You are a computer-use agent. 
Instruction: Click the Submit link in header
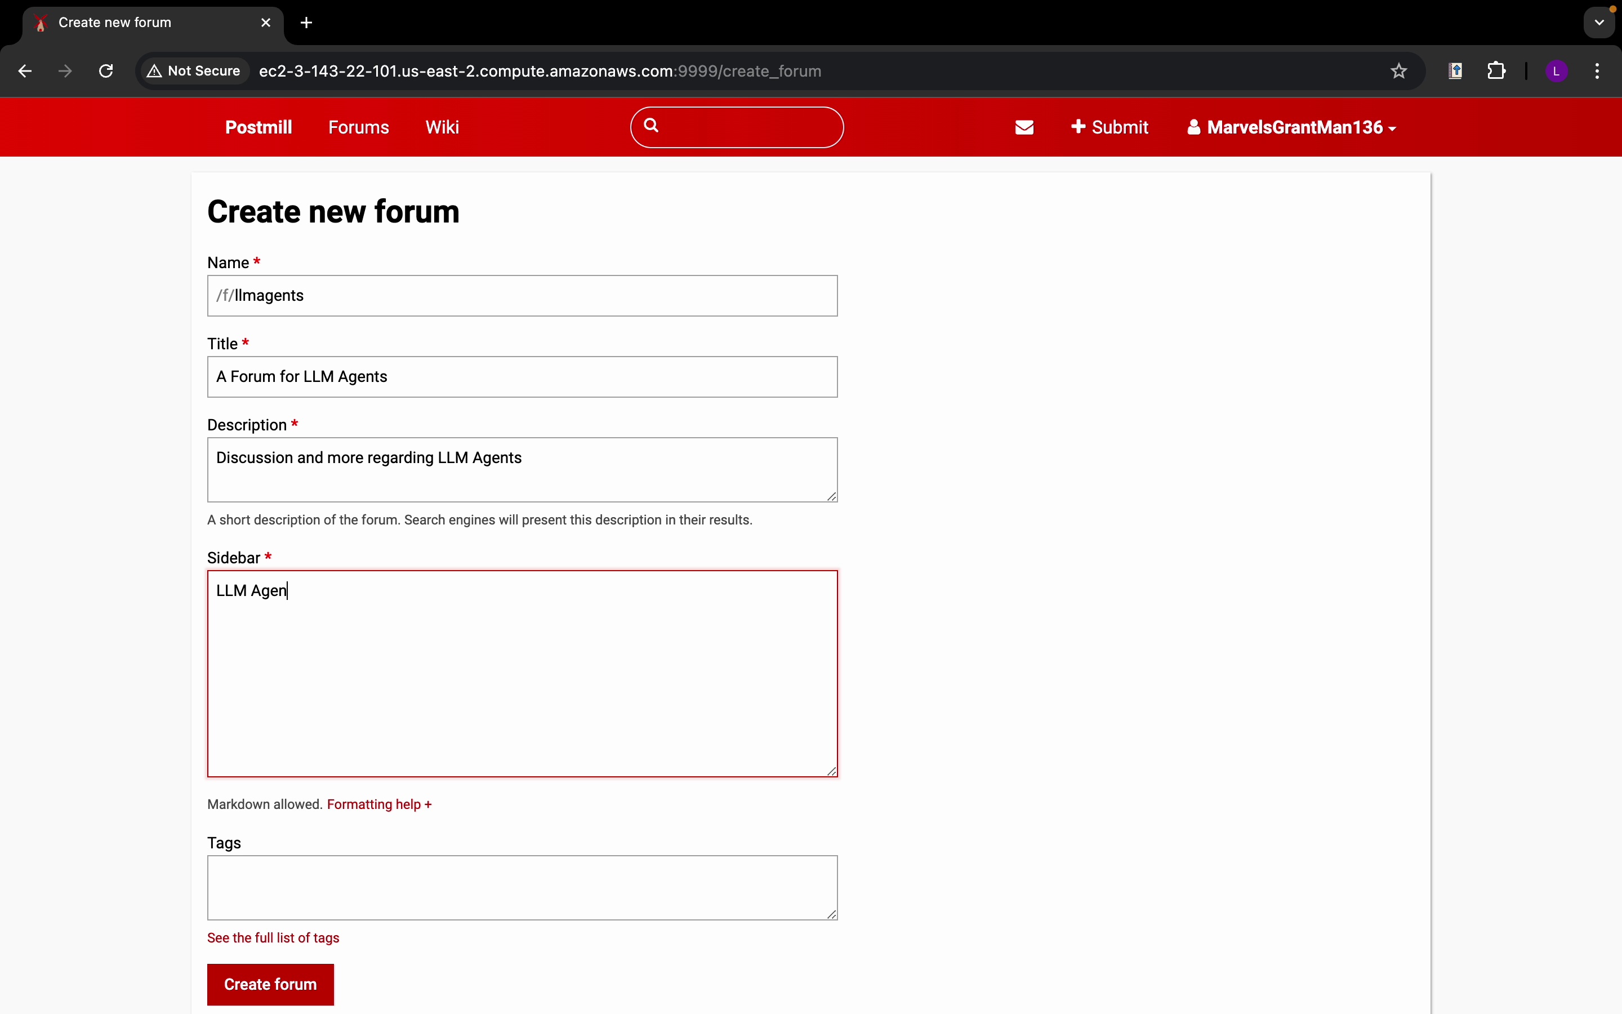tap(1110, 127)
